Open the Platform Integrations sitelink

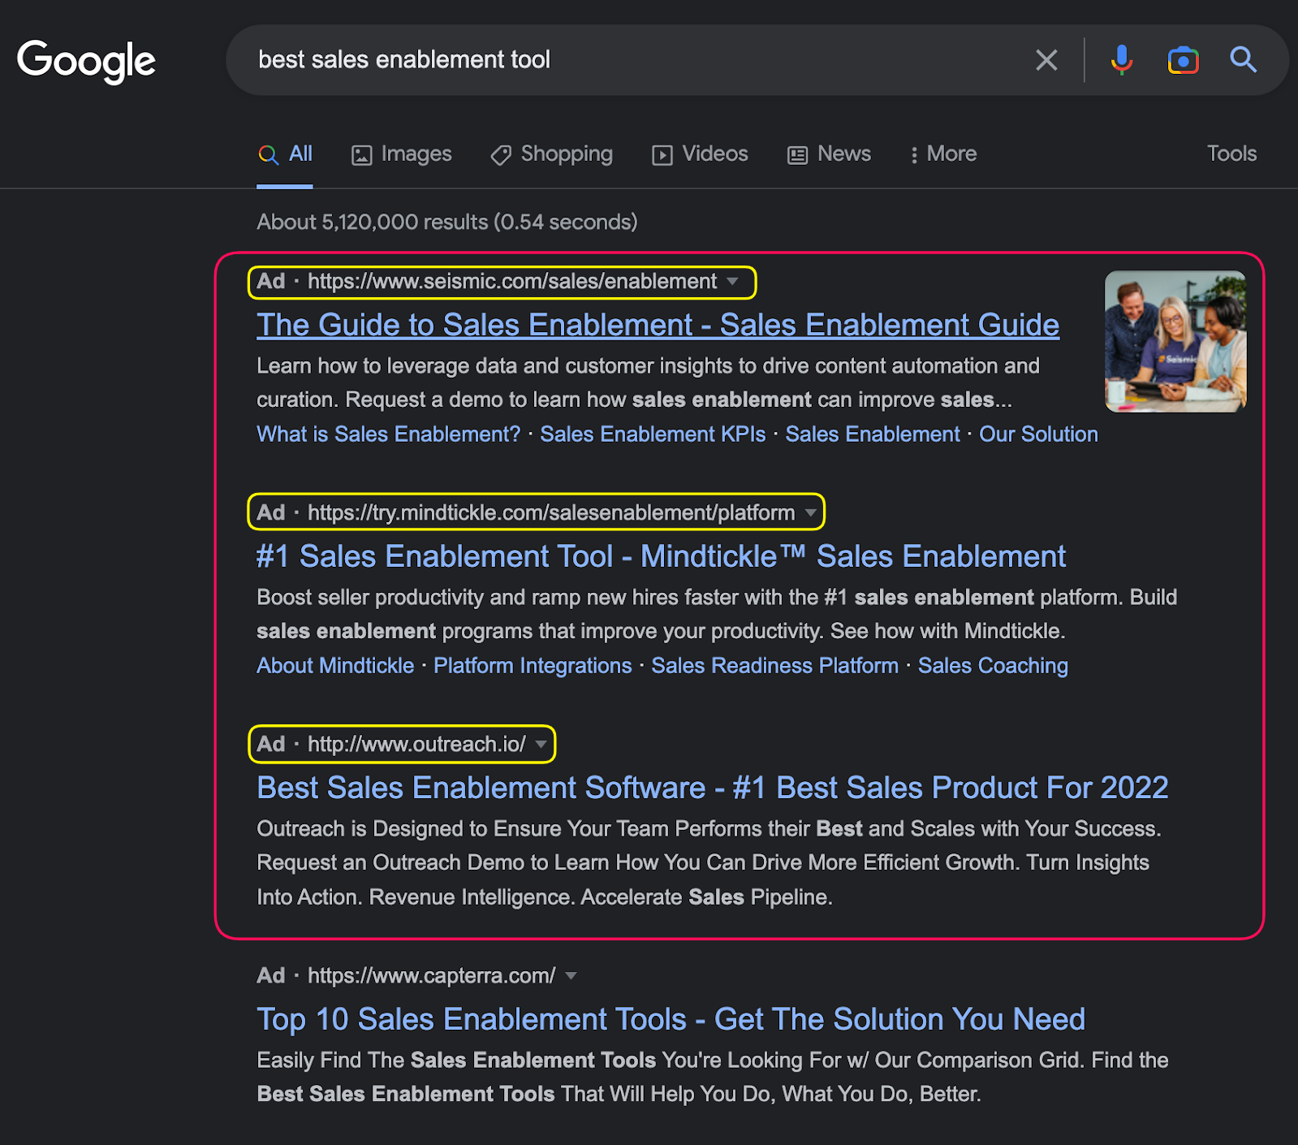533,666
